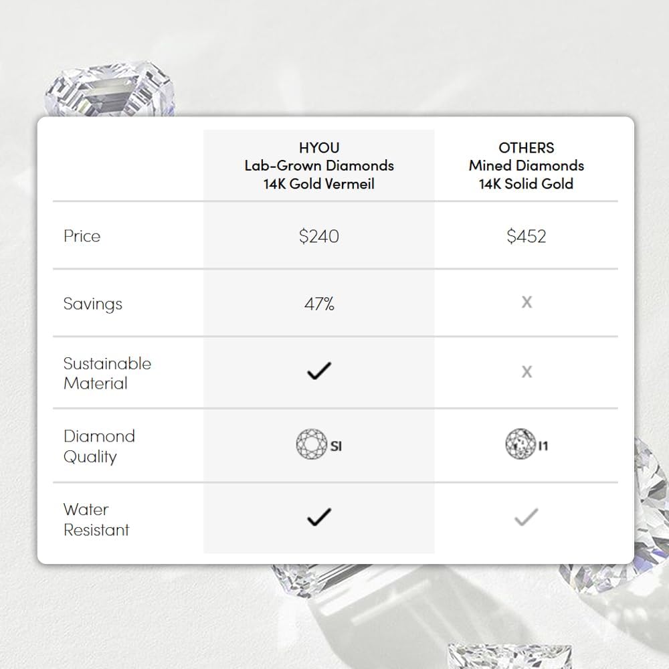Viewport: 669px width, 669px height.
Task: Click the Diamond Quality row label
Action: (99, 446)
